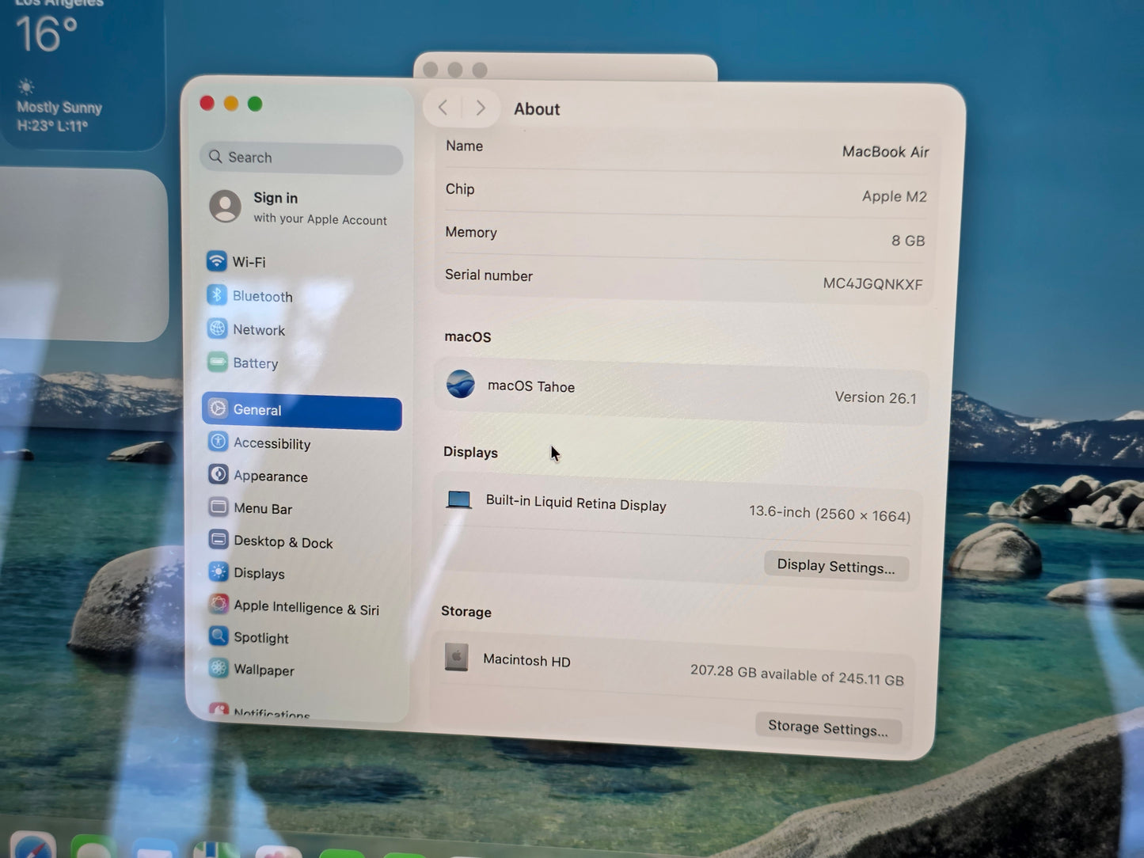Select Network in the sidebar
The image size is (1144, 858).
point(259,329)
